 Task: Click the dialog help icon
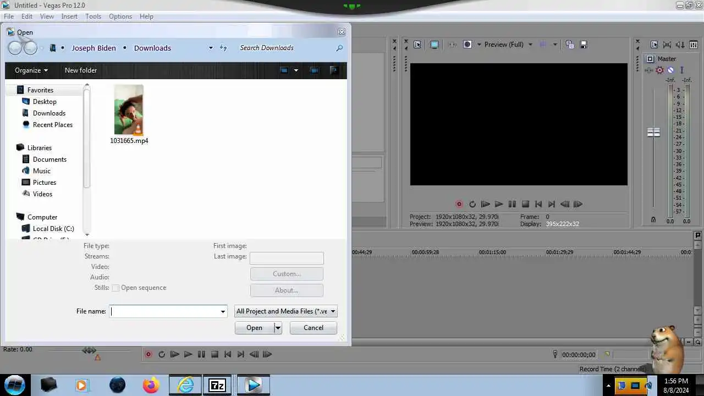click(333, 70)
